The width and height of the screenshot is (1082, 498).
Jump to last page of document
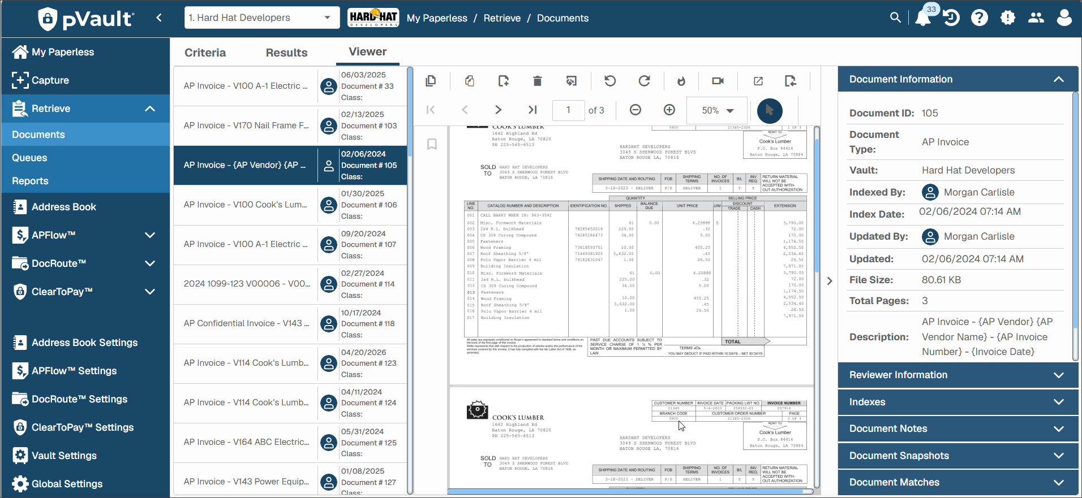(x=533, y=110)
